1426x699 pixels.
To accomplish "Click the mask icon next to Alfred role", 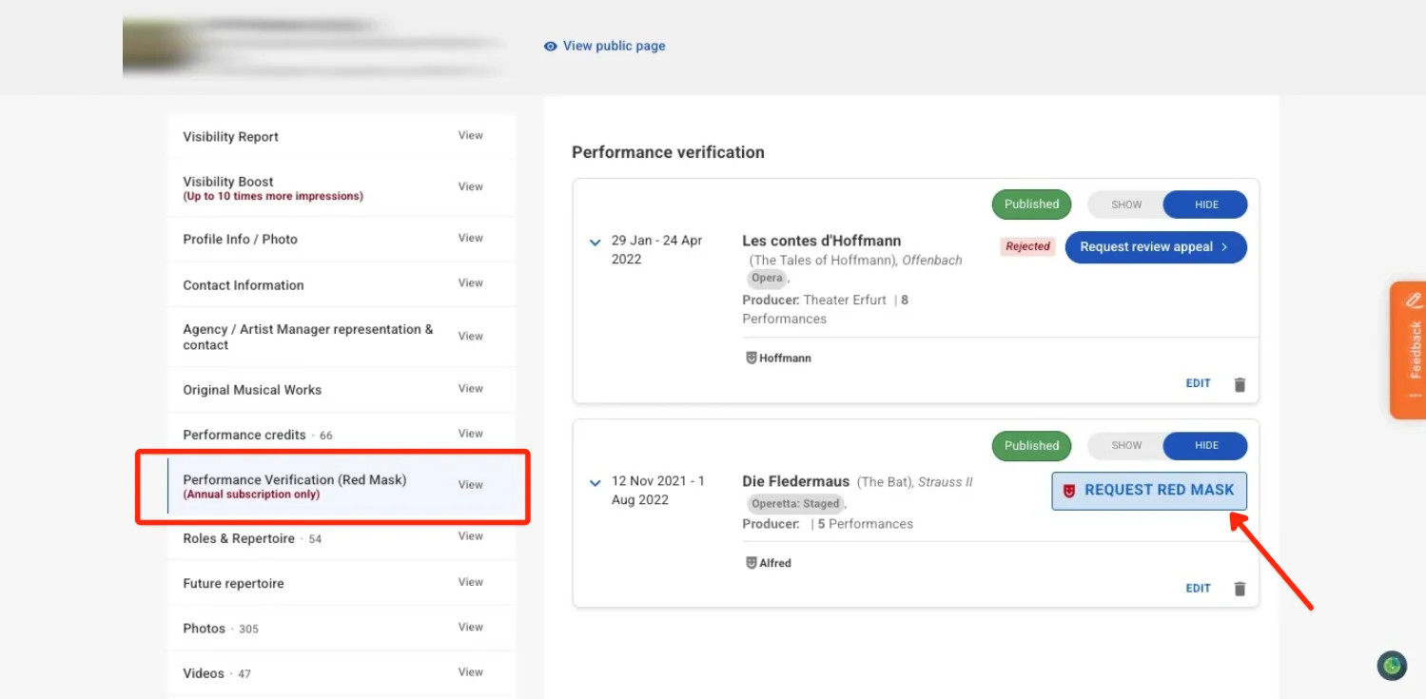I will [x=752, y=563].
